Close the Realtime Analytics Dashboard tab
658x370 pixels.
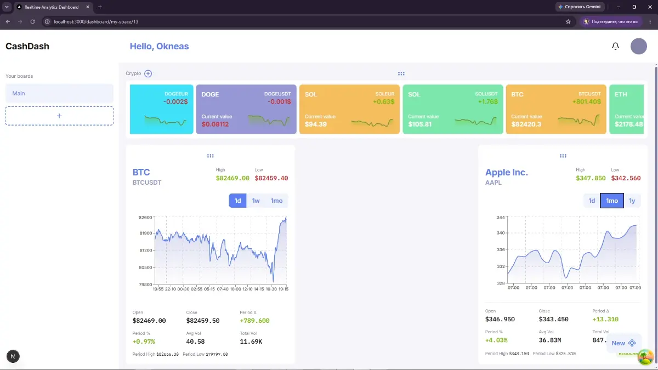[x=87, y=7]
